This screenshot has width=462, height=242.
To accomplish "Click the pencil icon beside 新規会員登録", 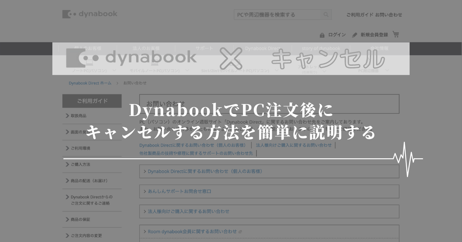I will pos(355,35).
